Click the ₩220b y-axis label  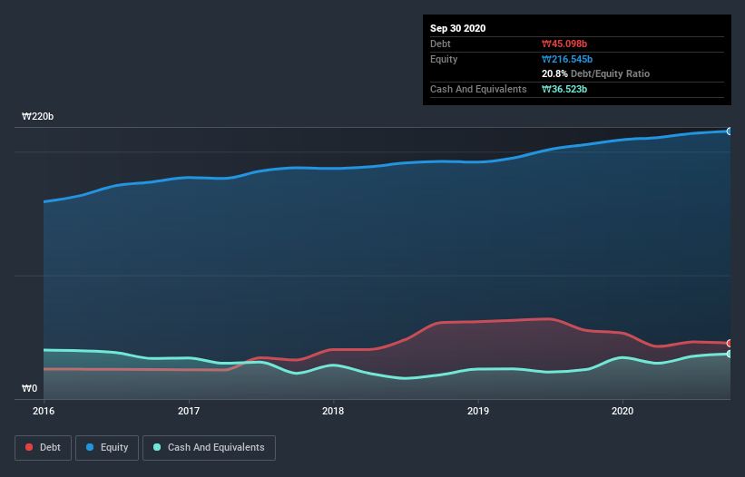37,116
